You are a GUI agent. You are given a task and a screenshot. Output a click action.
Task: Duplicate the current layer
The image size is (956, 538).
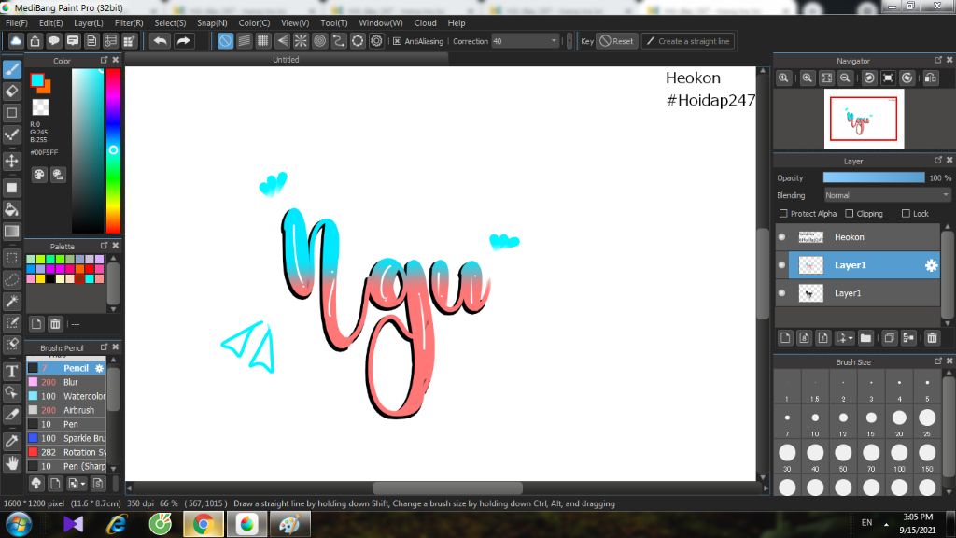point(890,338)
